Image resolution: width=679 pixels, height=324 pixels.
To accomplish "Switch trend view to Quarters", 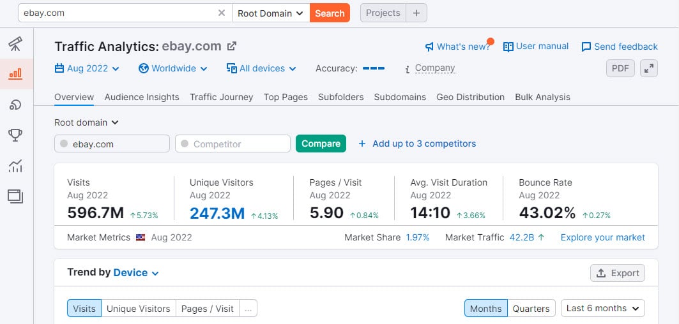I will tap(531, 309).
